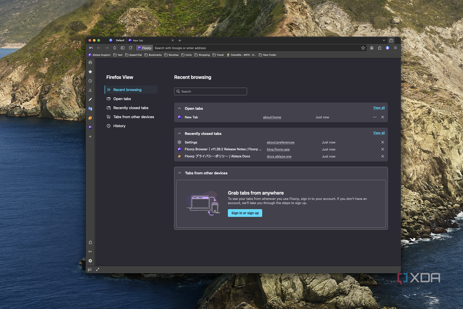Viewport: 463px width, 309px height.
Task: Dismiss the Ablaze Docs closed tab row
Action: click(x=383, y=156)
